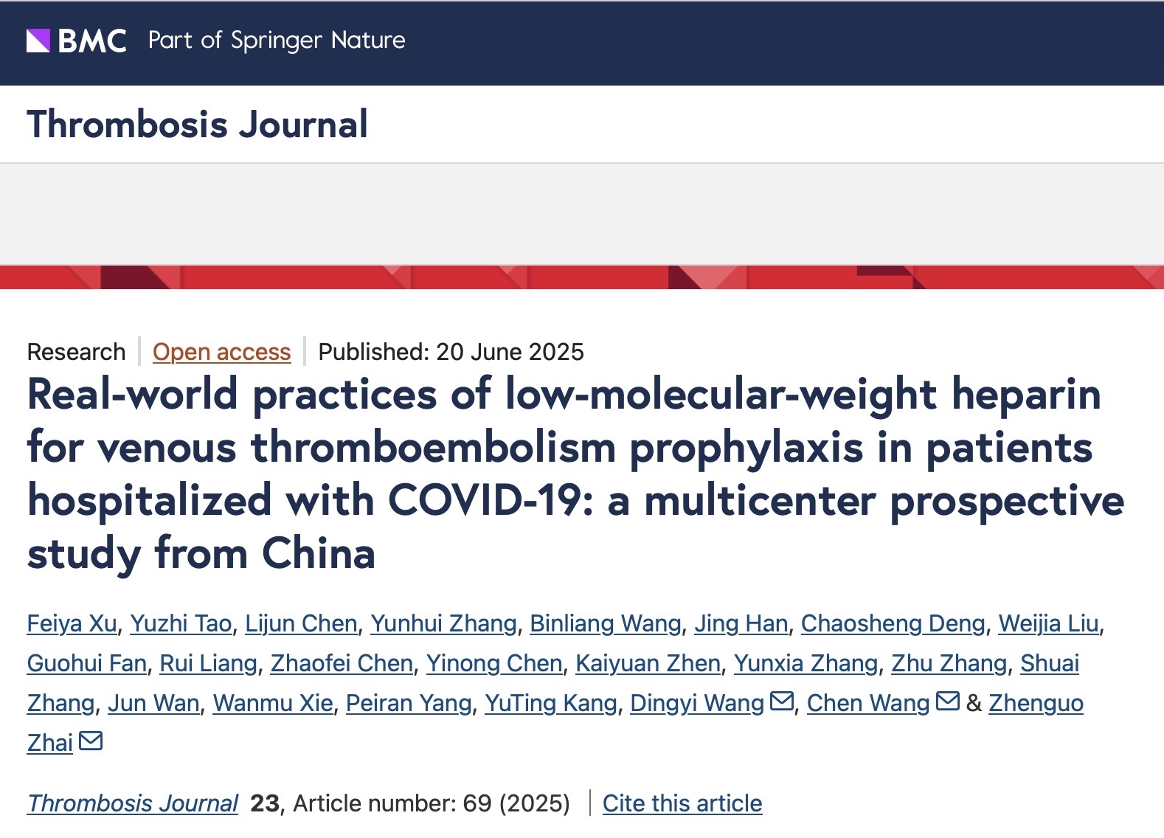Select author Guohui Fan
Image resolution: width=1164 pixels, height=838 pixels.
click(x=87, y=663)
